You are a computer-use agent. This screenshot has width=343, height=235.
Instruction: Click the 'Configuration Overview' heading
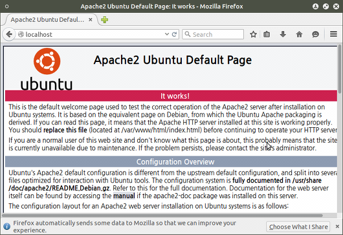[x=175, y=162]
